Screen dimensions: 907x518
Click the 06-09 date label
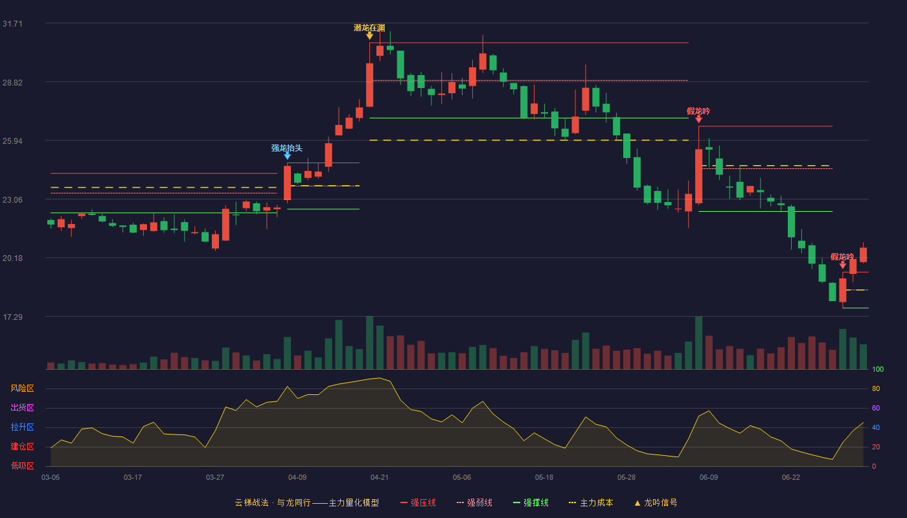(709, 477)
